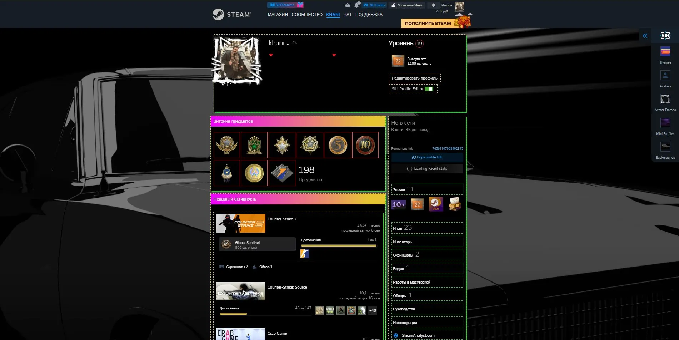The height and width of the screenshot is (340, 679).
Task: Open the Значки 11 link
Action: click(427, 189)
